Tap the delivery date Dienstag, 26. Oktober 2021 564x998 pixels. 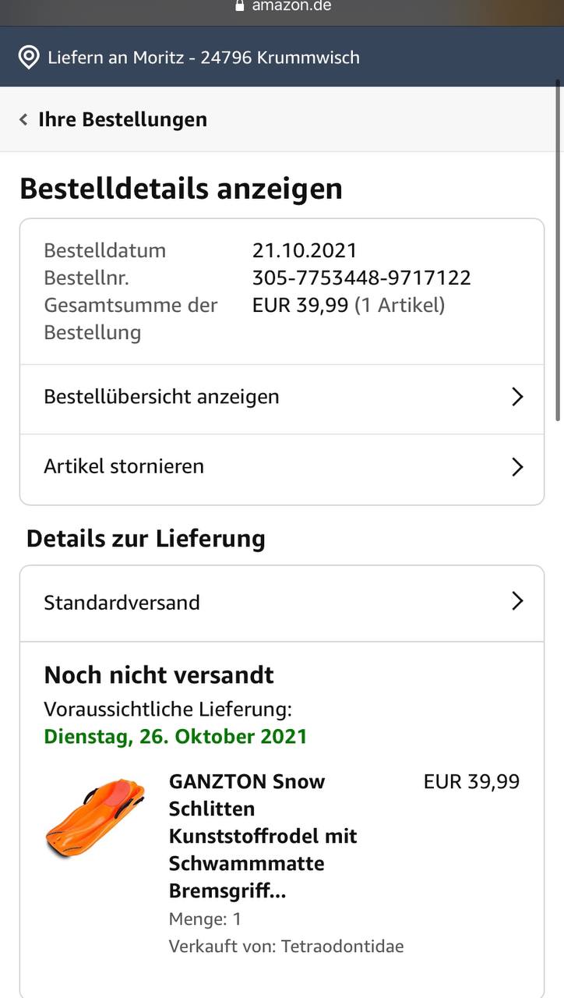175,736
